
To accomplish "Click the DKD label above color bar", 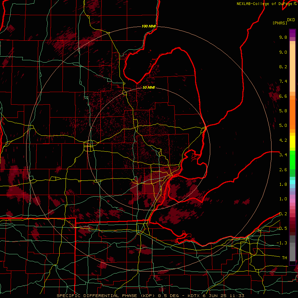I will 291,20.
